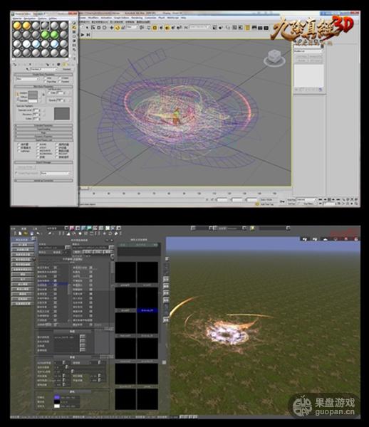The width and height of the screenshot is (369, 427).
Task: Open Material menu in Material Editor
Action: point(17,19)
